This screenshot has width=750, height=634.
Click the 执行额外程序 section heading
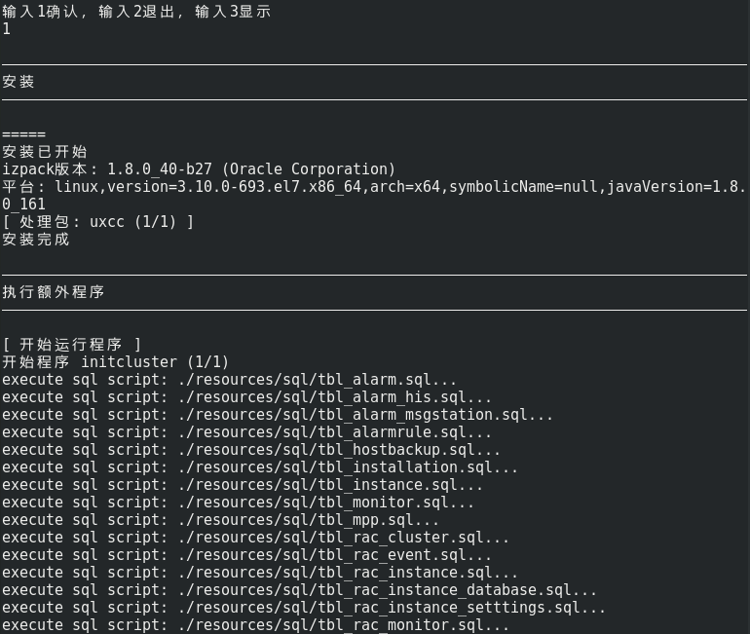(54, 292)
